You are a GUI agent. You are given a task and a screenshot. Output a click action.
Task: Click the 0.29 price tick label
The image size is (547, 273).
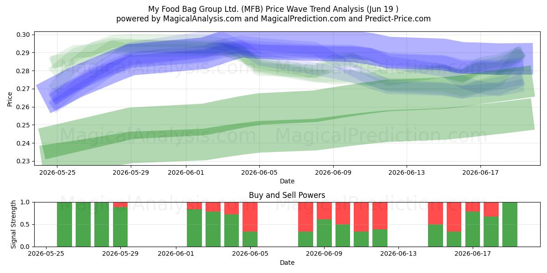[x=24, y=53]
